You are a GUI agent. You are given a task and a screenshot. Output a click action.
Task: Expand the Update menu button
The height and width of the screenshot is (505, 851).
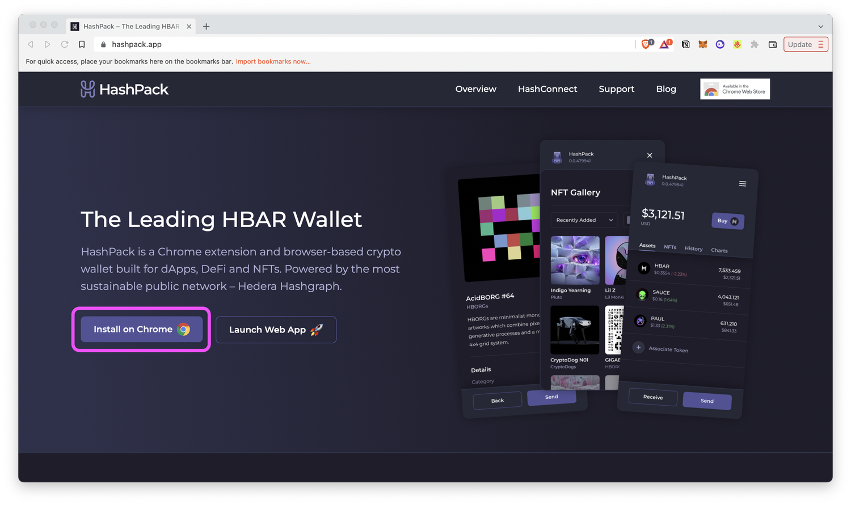click(x=805, y=44)
